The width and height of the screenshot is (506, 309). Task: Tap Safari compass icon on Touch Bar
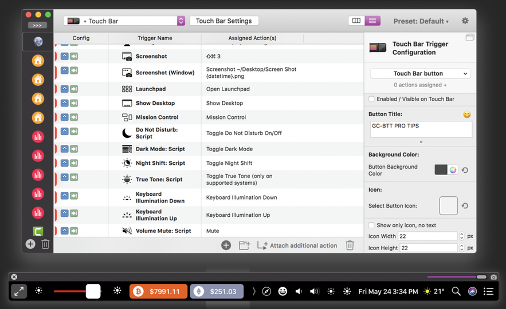[x=266, y=292]
